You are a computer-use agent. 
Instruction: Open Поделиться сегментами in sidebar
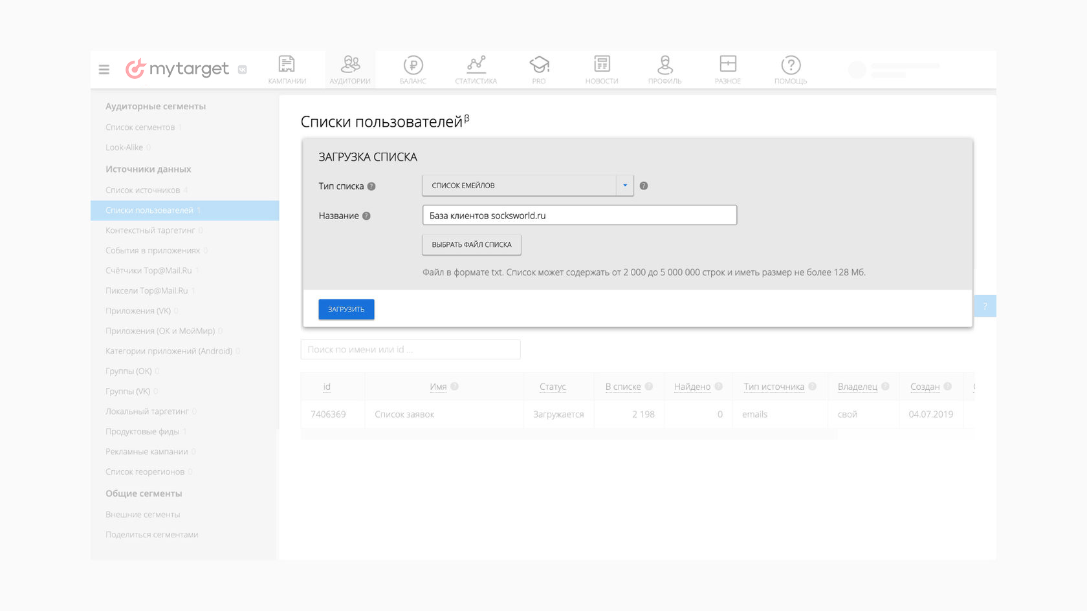(152, 535)
